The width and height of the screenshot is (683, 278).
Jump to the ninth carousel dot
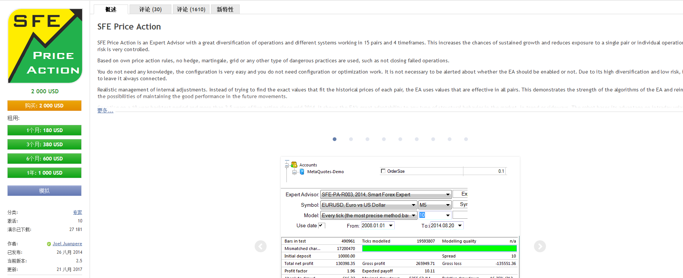tap(466, 139)
